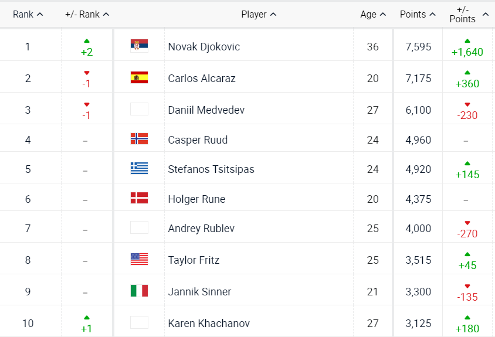Click the Norwegian flag beside Casper Ruud
The width and height of the screenshot is (495, 337).
(139, 139)
